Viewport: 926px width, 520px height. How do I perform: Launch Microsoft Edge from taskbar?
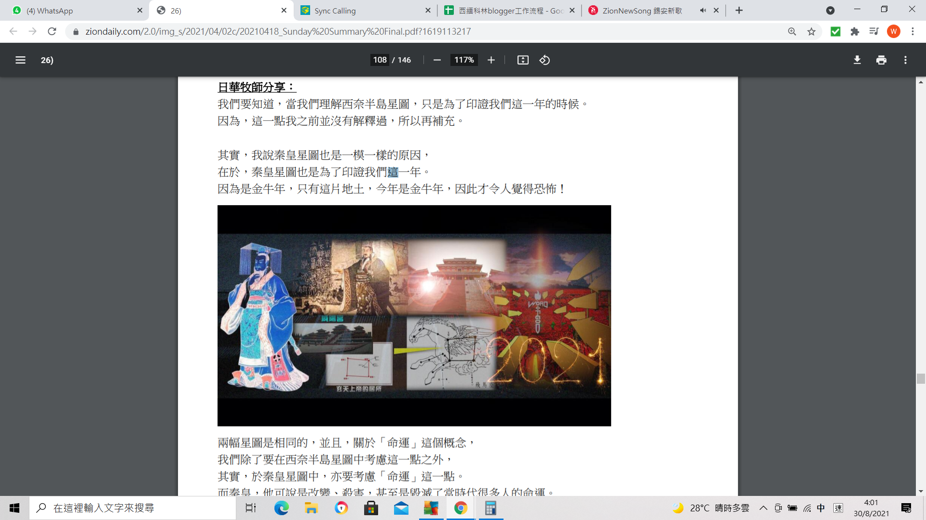pyautogui.click(x=281, y=508)
